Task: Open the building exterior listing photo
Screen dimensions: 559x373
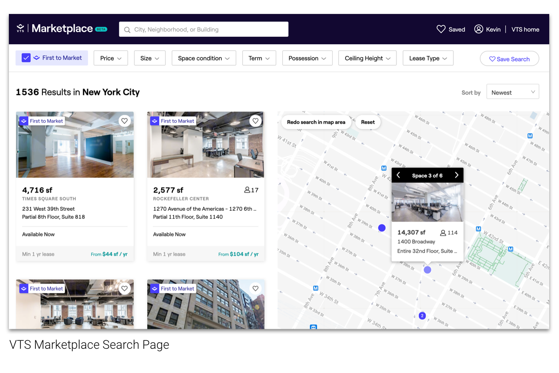Action: pyautogui.click(x=206, y=304)
